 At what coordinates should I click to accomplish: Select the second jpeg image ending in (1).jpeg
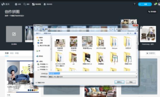pos(73,44)
